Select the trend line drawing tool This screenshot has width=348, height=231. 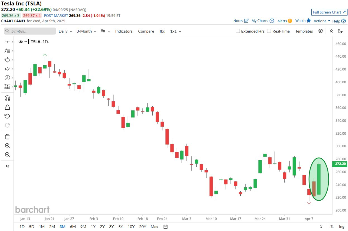tap(7, 42)
